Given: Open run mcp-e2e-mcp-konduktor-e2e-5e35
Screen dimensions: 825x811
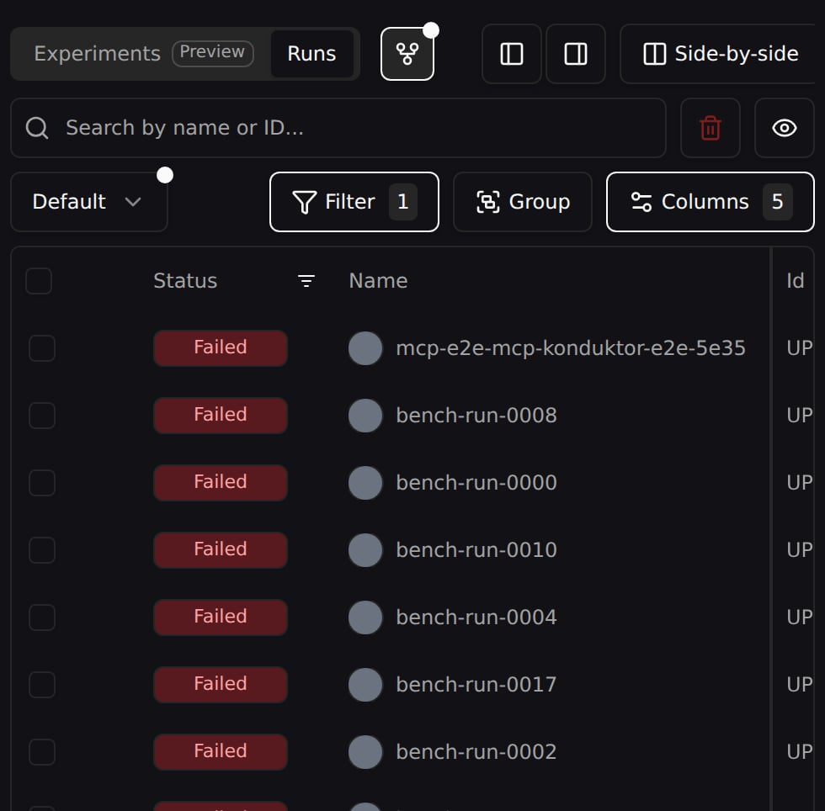Looking at the screenshot, I should (x=571, y=348).
